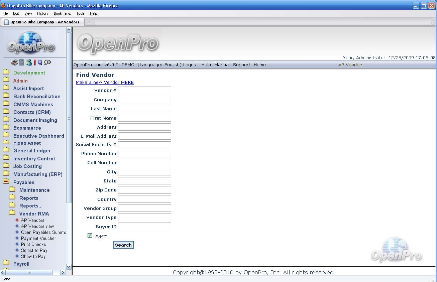Open the calculator icon in sidebar
The height and width of the screenshot is (282, 437).
pyautogui.click(x=21, y=62)
